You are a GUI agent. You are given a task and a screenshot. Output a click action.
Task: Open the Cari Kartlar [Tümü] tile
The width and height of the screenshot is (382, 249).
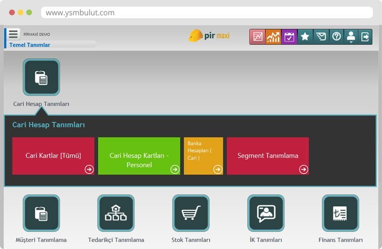tap(53, 156)
